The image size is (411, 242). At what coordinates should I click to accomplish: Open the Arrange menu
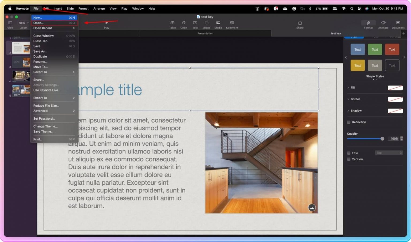99,8
